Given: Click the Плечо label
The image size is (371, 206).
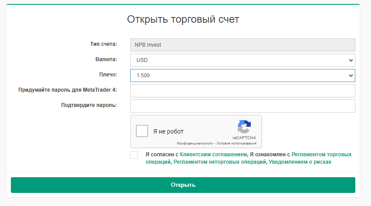Looking at the screenshot, I should point(108,75).
